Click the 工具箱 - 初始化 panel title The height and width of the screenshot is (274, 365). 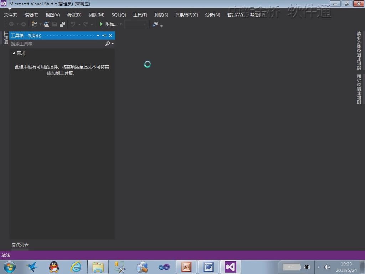tap(26, 35)
